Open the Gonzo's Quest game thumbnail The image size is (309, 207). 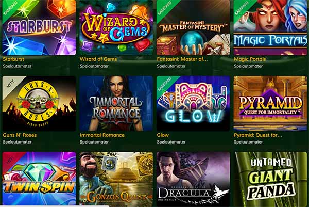[x=116, y=179]
